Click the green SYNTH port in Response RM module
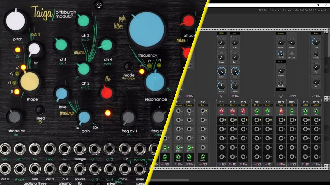 189,147
